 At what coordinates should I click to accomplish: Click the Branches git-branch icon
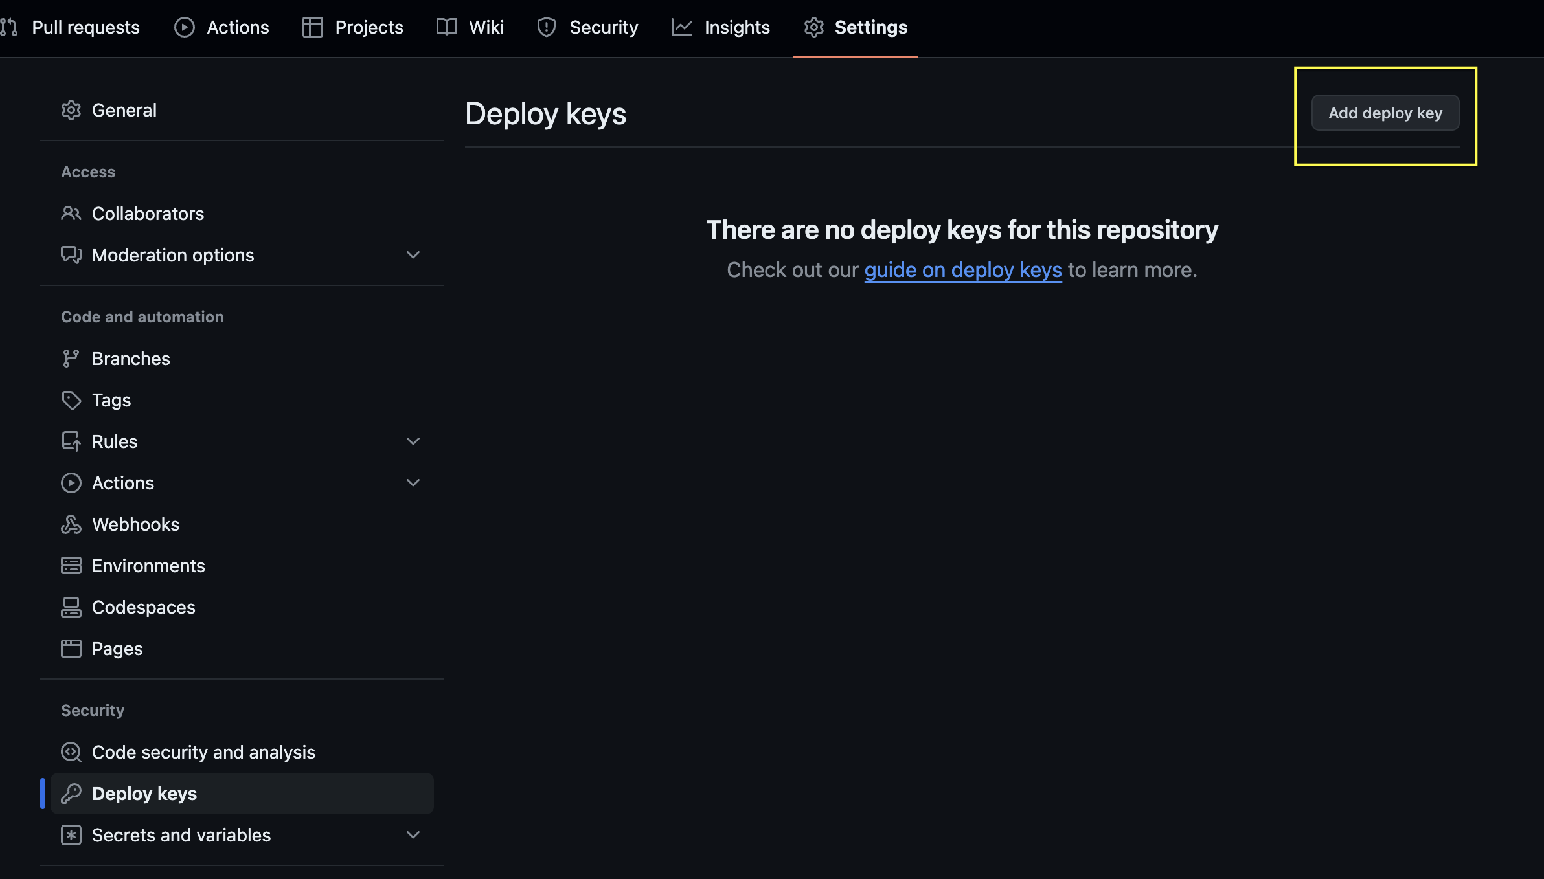coord(71,359)
